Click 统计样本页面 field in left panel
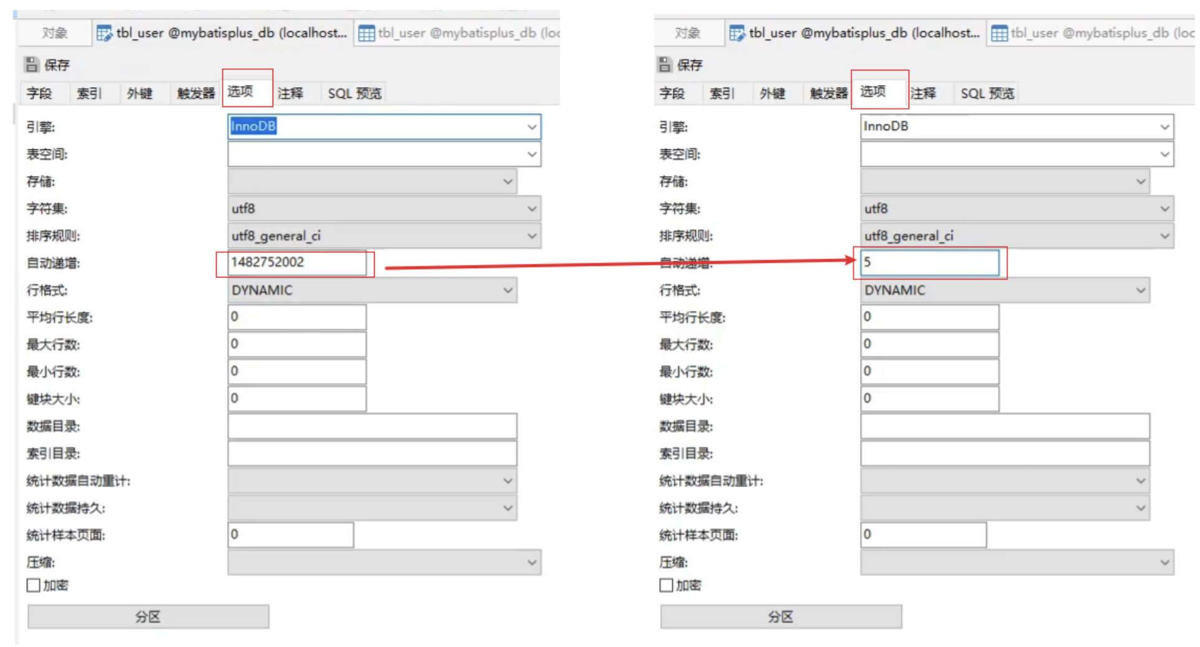 pyautogui.click(x=291, y=535)
